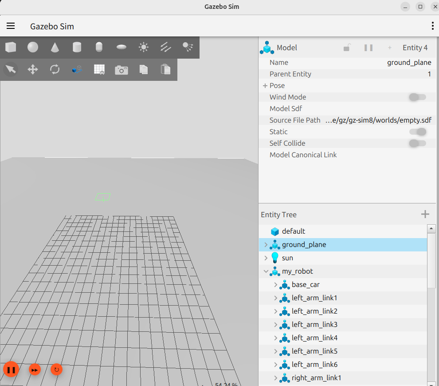Insert a capsule shape
The image size is (439, 386).
tap(99, 47)
